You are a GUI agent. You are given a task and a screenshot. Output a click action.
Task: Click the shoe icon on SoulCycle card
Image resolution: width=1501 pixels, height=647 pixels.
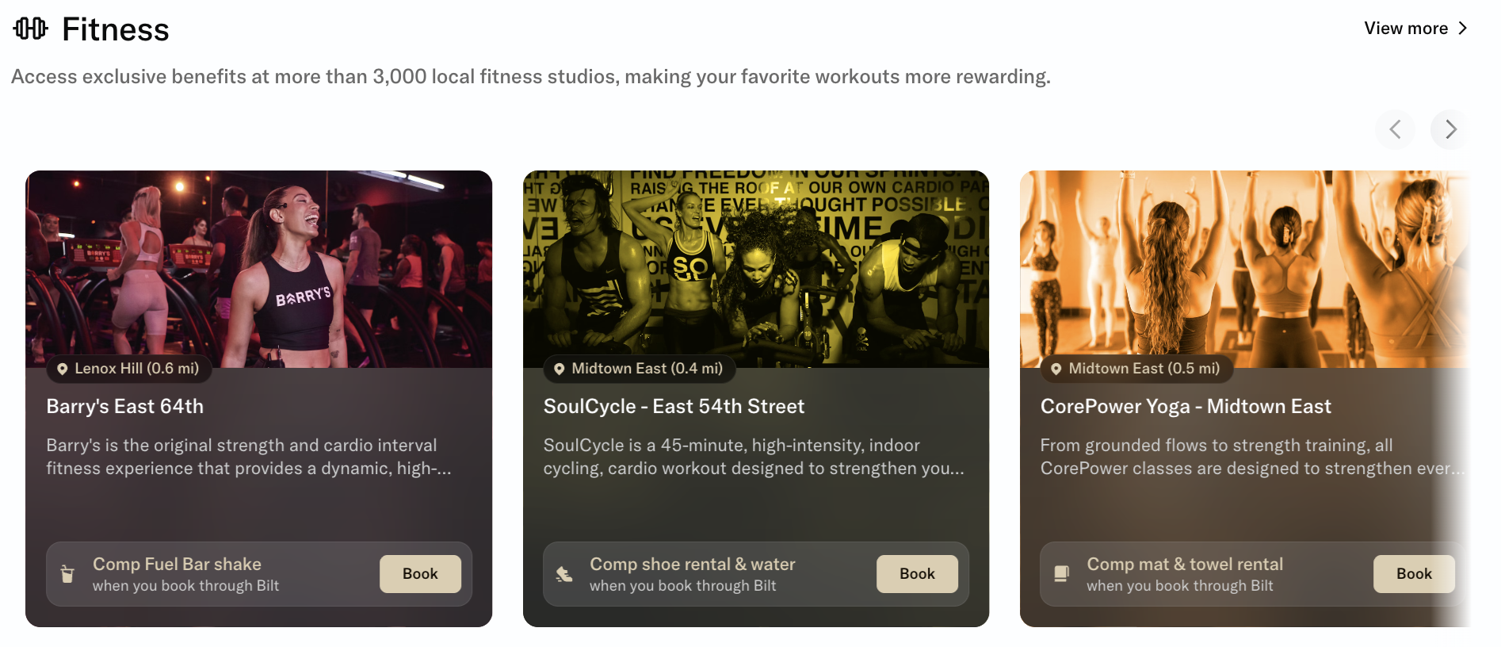tap(564, 574)
